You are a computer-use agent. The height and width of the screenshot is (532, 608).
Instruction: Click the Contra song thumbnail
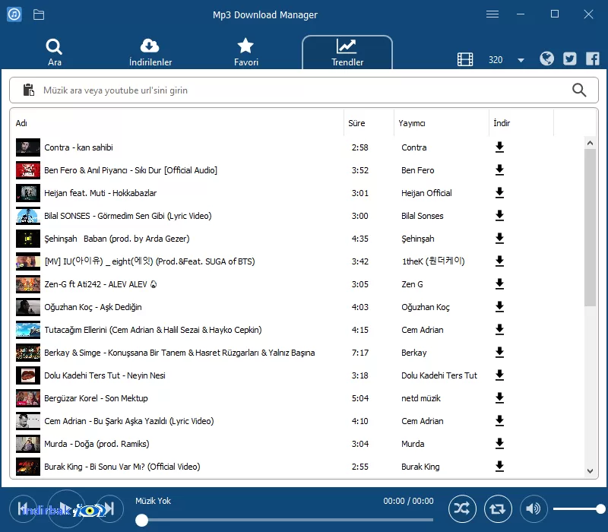point(28,147)
